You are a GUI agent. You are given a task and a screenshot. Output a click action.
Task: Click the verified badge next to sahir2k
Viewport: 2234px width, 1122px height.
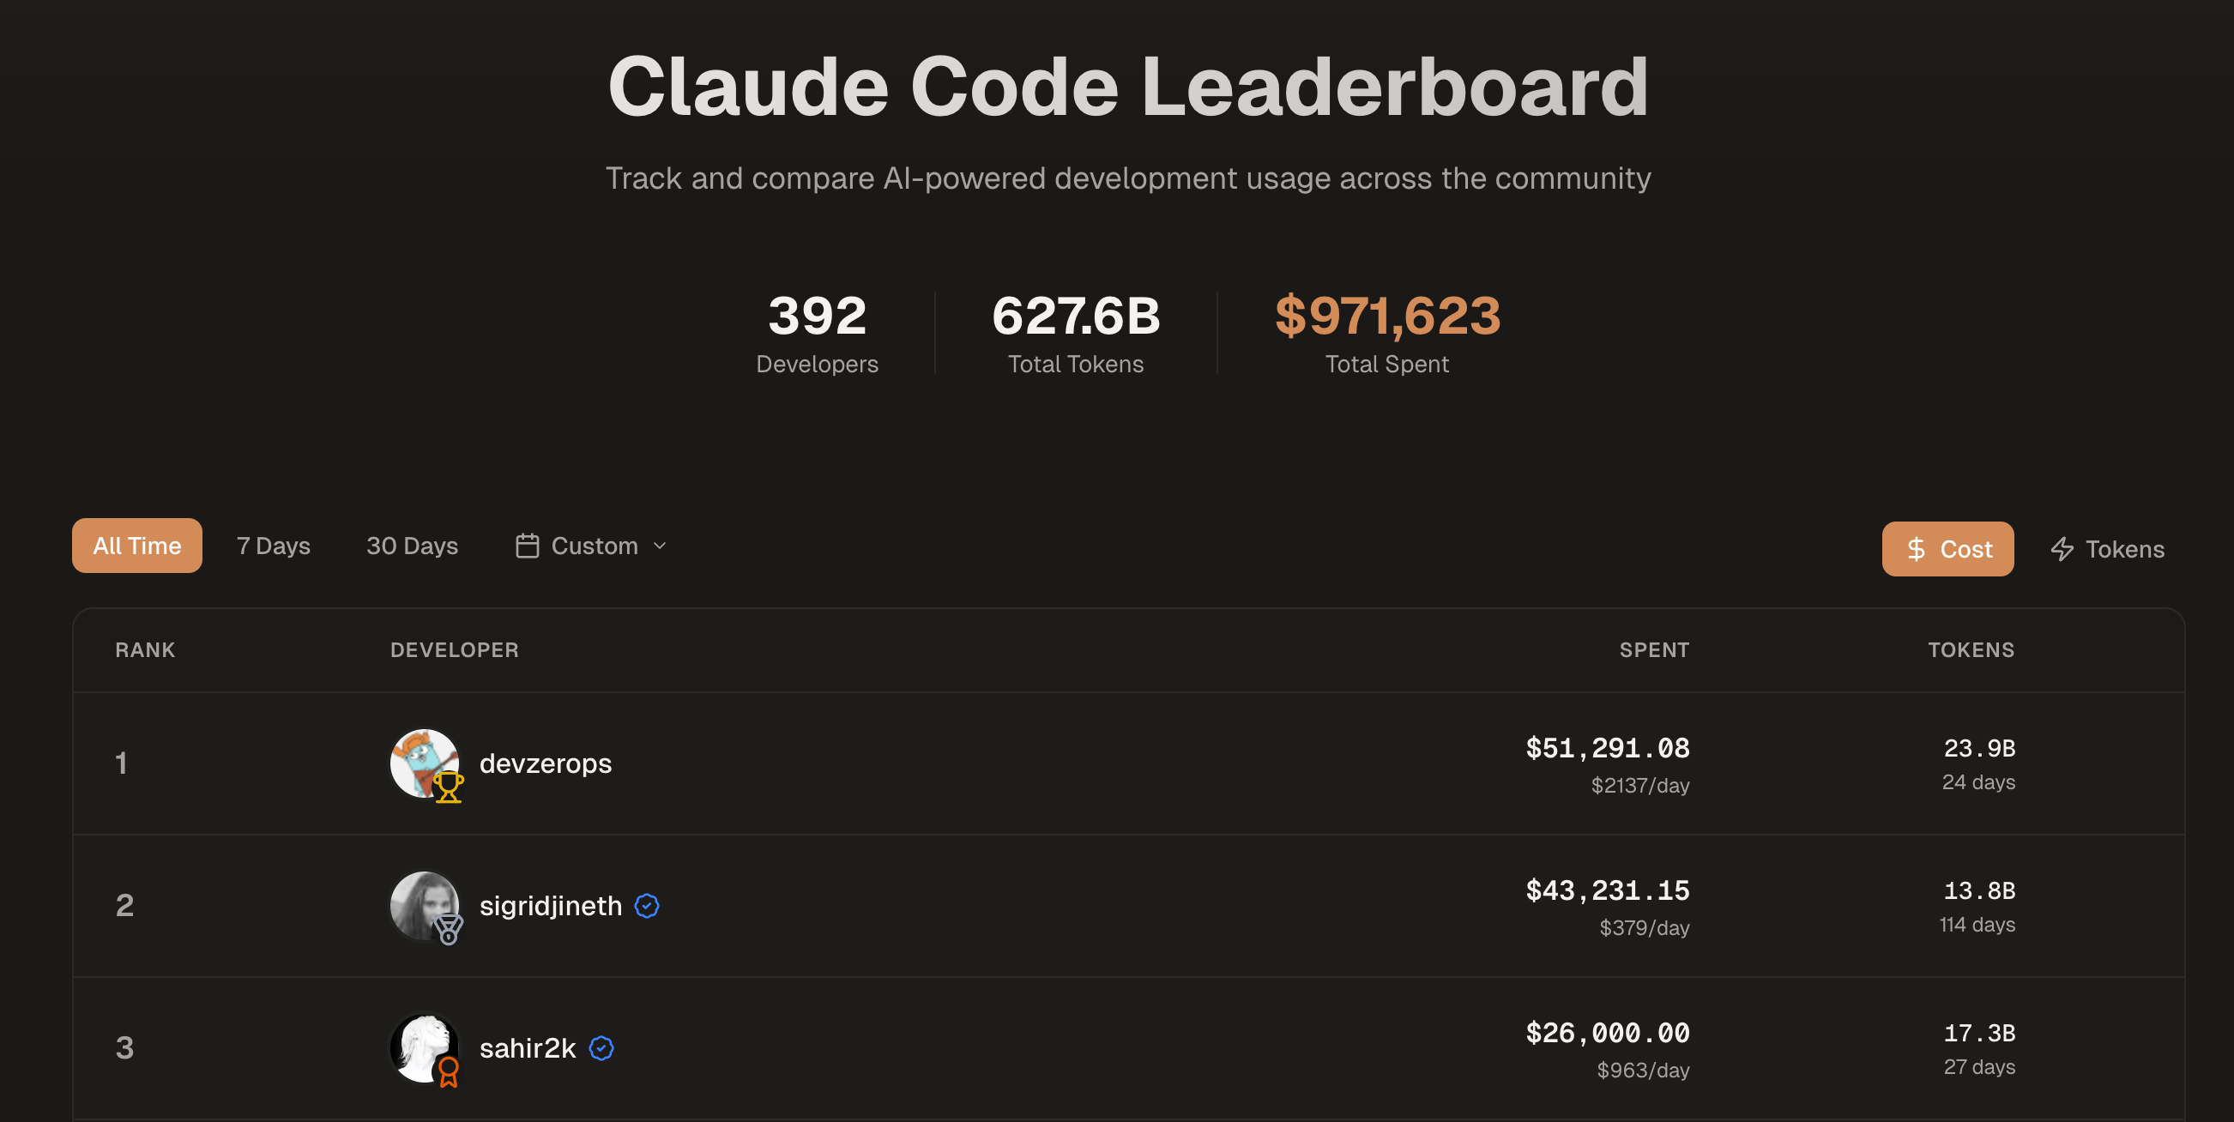(x=601, y=1048)
